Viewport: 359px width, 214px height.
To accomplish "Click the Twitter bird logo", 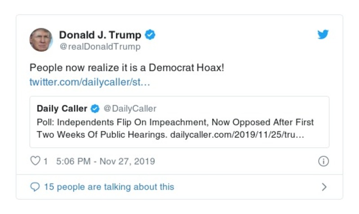I will click(323, 34).
